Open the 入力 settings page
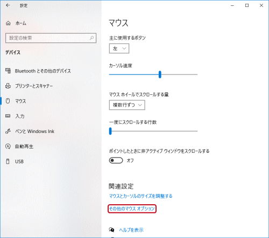 tap(20, 116)
